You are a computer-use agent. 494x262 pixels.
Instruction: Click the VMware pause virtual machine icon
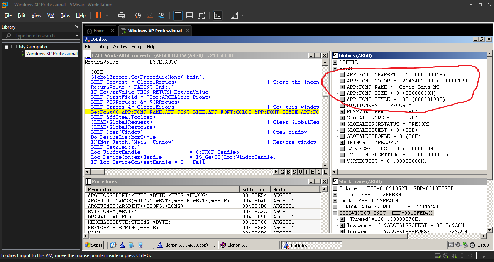[98, 15]
